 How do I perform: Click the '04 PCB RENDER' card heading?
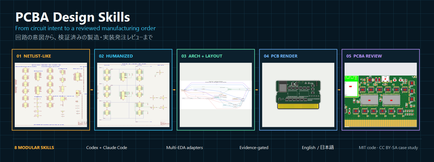point(280,56)
